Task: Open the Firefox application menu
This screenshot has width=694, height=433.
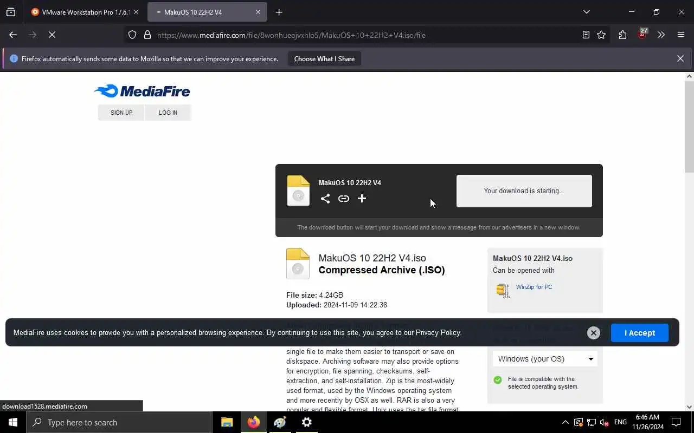Action: click(681, 35)
